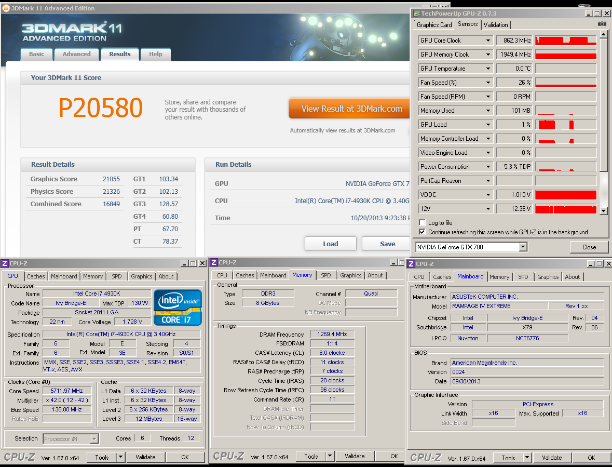Click the GPU-Z sensors vertical scrollbar thumb
Viewport: 612px width, 467px height.
603,104
